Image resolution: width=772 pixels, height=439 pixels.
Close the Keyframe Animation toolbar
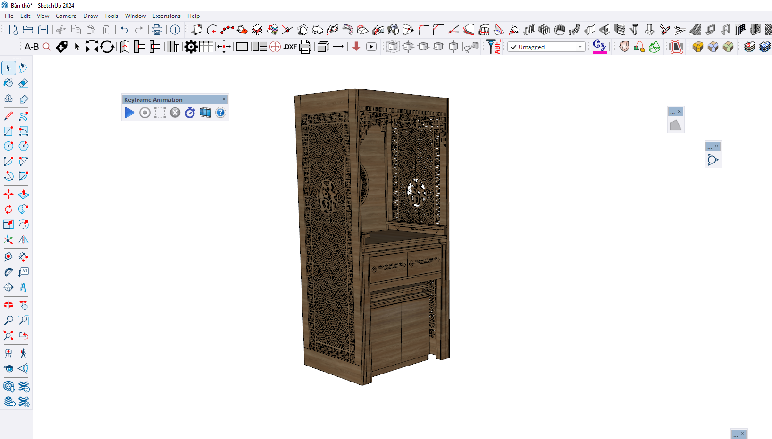pyautogui.click(x=224, y=99)
